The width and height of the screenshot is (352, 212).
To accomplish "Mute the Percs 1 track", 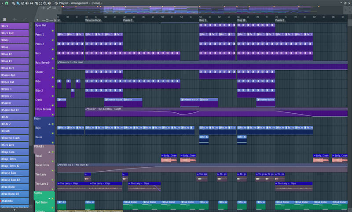I will click(53, 40).
